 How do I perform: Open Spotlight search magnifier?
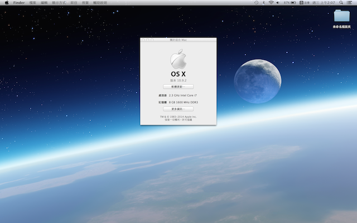tap(341, 3)
